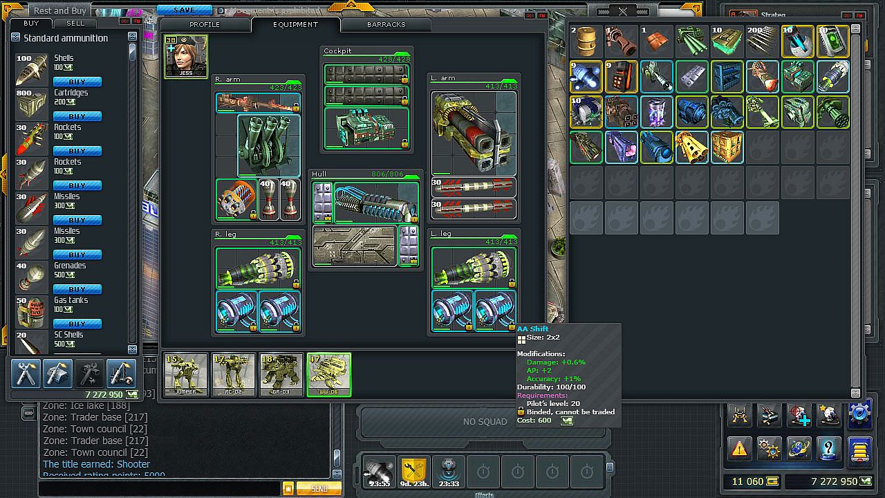Open the question mark help icon
885x498 pixels.
(829, 448)
